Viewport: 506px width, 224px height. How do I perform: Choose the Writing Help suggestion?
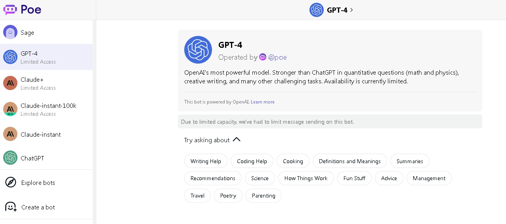click(206, 161)
